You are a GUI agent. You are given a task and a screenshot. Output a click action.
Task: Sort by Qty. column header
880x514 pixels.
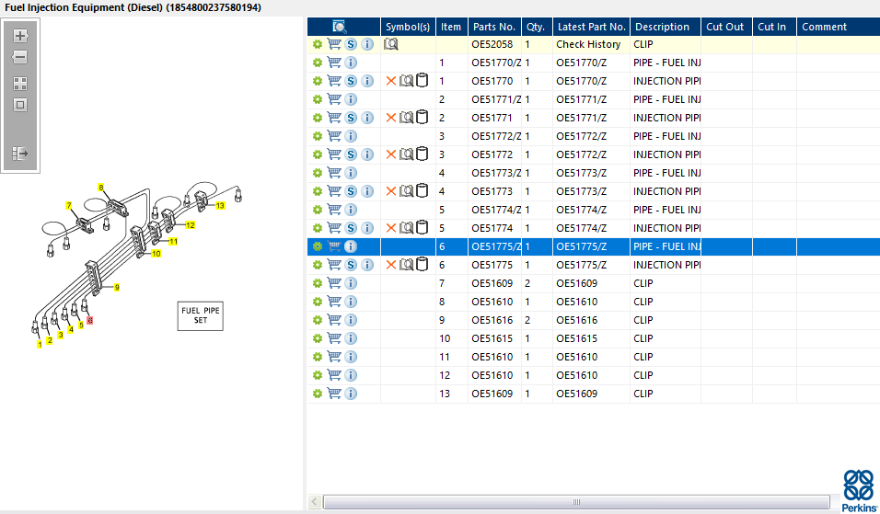click(x=536, y=27)
